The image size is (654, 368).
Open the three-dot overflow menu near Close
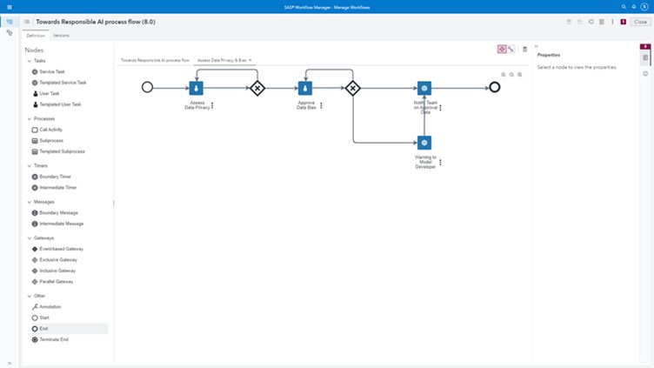(x=612, y=22)
